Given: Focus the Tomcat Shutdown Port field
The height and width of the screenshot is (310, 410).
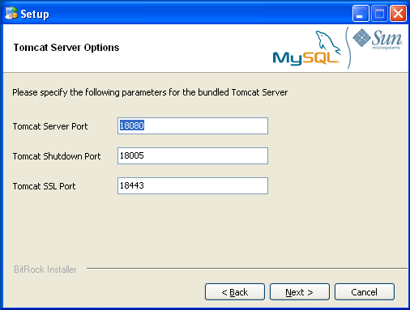Looking at the screenshot, I should (193, 155).
